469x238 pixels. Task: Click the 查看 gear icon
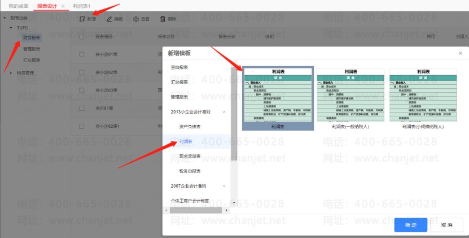pyautogui.click(x=136, y=19)
